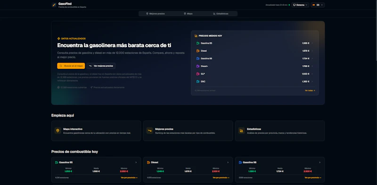Viewport: 377px width, 185px height.
Task: Click the Spanish flag icon
Action: 313,5
